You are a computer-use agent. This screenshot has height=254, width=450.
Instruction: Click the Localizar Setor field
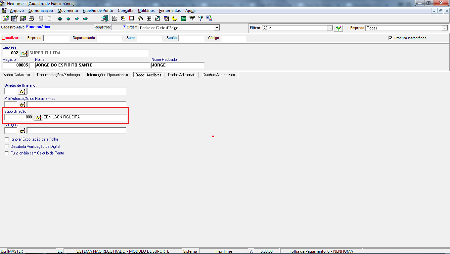pos(150,38)
